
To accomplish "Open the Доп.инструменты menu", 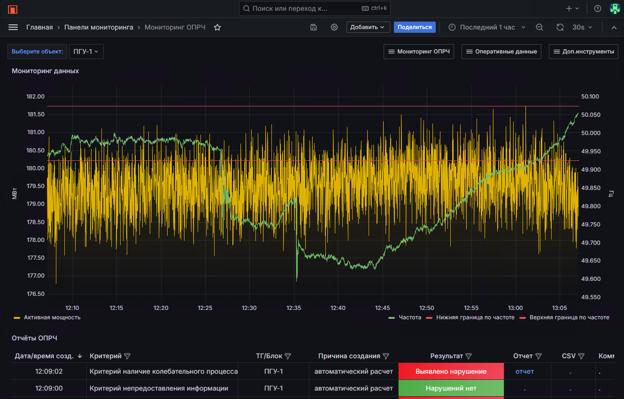I will [583, 52].
